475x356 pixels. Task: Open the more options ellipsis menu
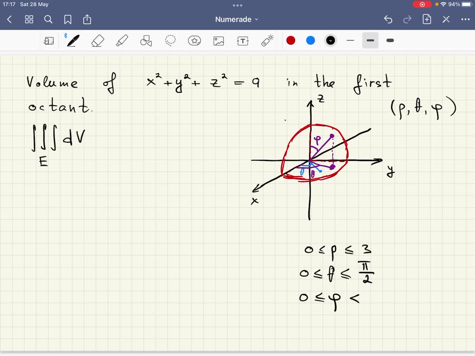coord(466,19)
